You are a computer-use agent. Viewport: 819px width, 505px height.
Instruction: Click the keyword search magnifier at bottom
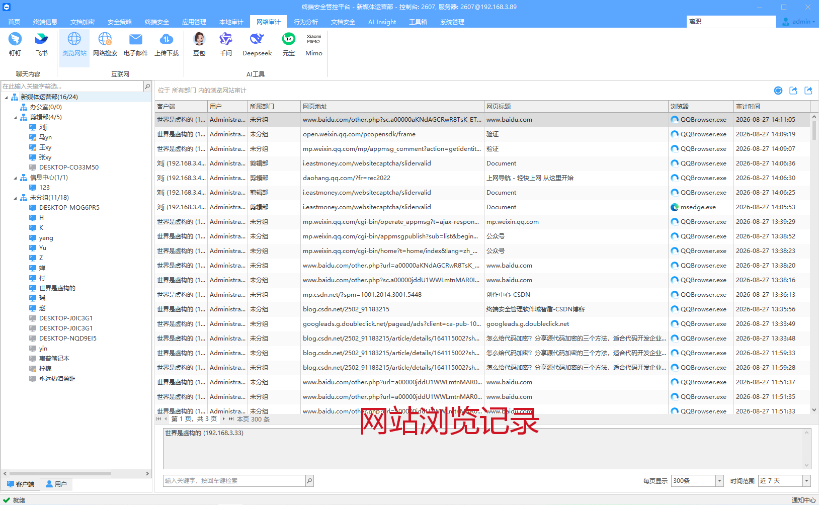[309, 481]
